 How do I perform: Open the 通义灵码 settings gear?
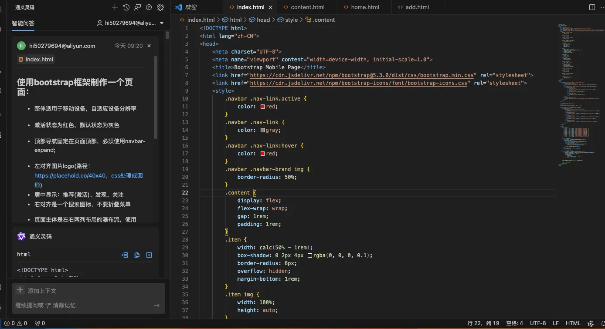[160, 7]
